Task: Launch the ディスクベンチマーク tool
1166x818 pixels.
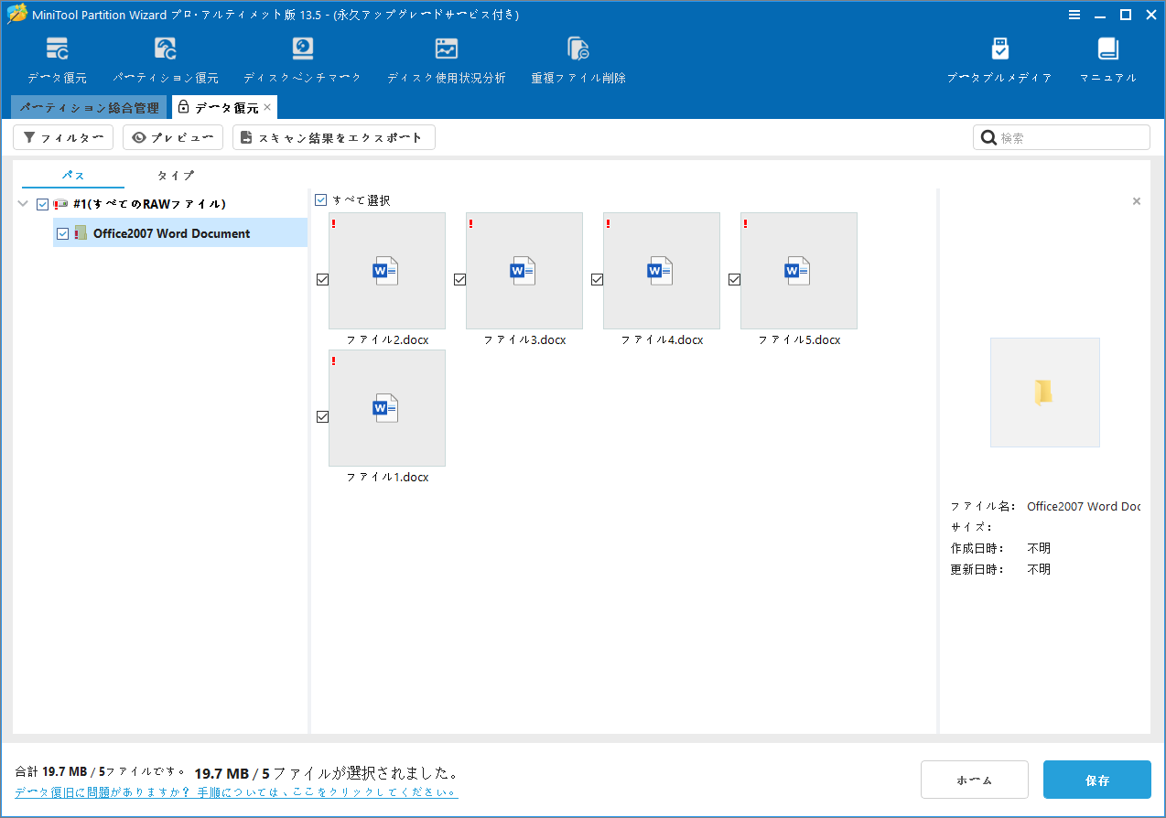Action: click(x=302, y=58)
